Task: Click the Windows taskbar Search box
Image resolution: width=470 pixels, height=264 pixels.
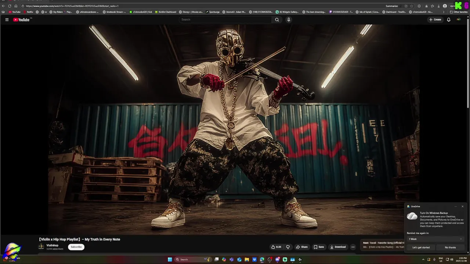Action: pyautogui.click(x=193, y=259)
